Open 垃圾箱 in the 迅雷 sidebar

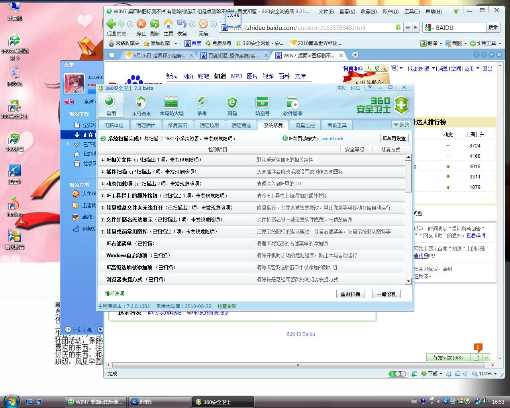(86, 163)
